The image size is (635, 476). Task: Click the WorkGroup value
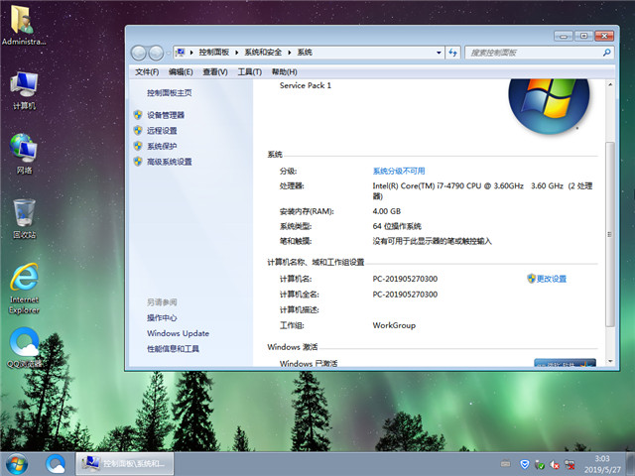394,325
